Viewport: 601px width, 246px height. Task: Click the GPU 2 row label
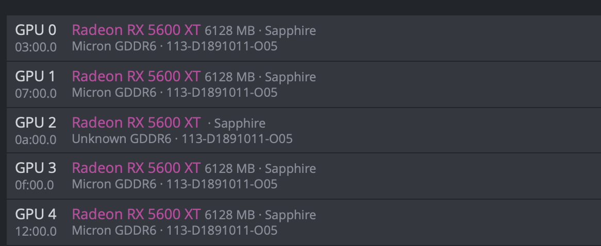pos(36,122)
